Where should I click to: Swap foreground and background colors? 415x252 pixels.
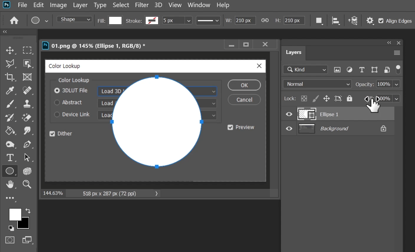tap(28, 211)
